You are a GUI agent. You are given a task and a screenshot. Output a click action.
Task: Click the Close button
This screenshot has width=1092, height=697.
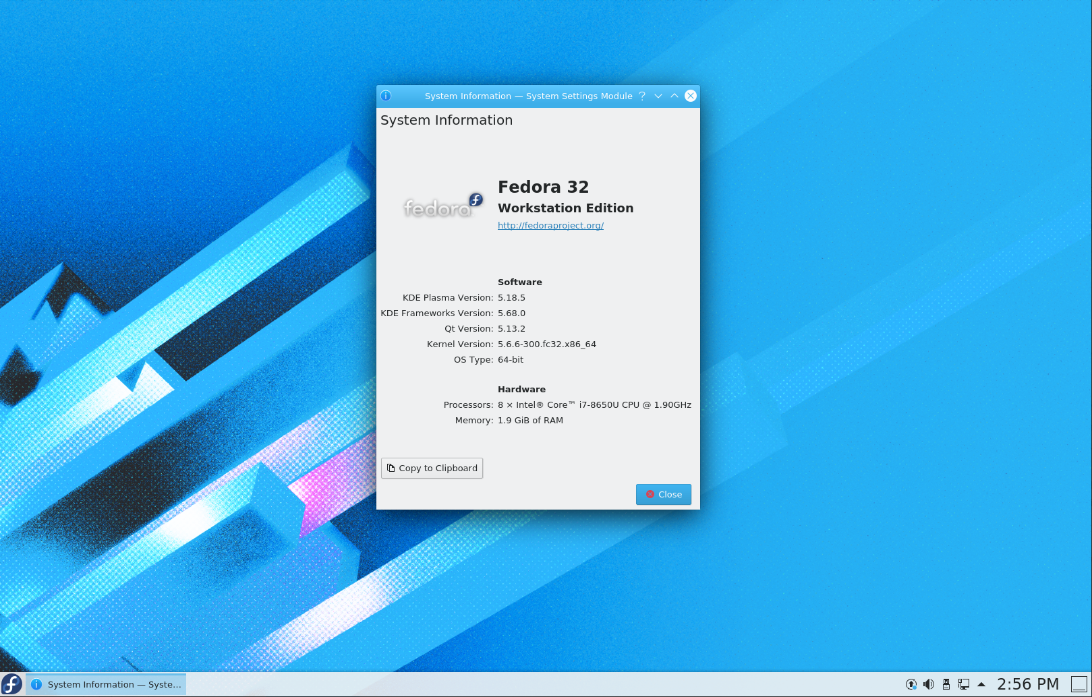coord(664,494)
